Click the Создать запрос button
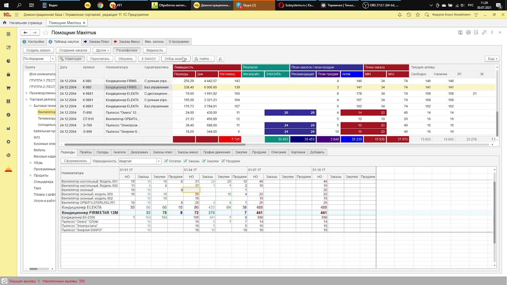The width and height of the screenshot is (507, 285). [38, 50]
